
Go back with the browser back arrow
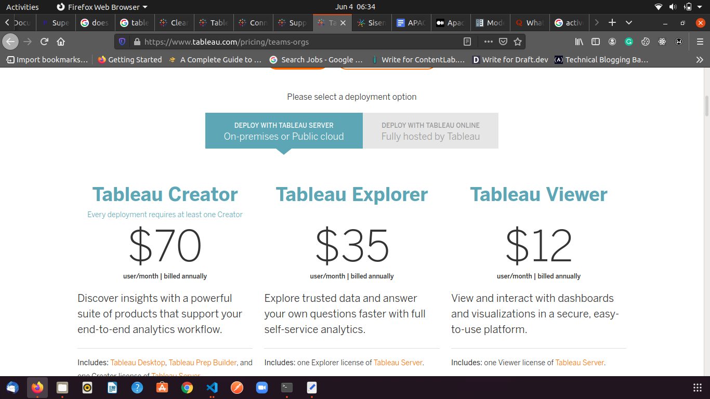tap(11, 42)
